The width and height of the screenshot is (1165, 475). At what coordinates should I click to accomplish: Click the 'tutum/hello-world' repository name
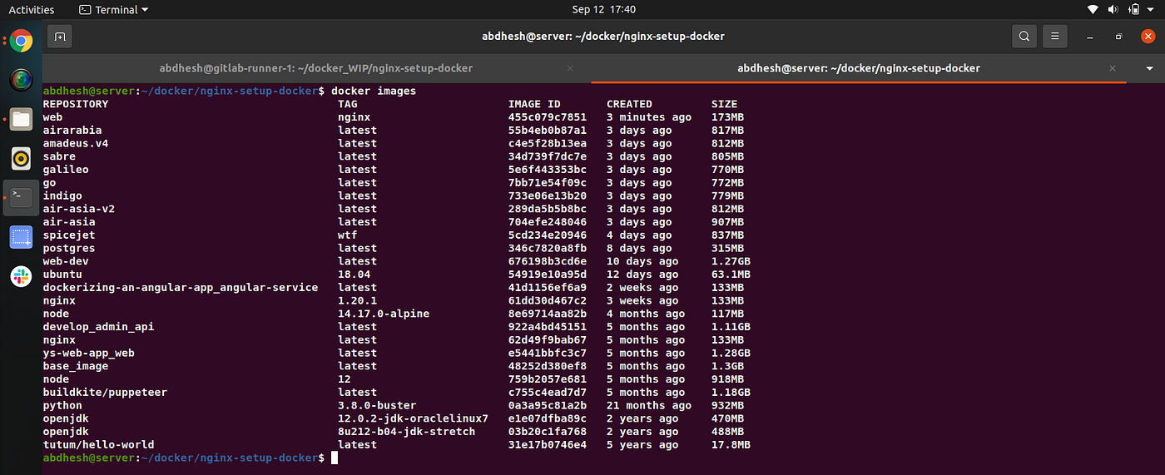99,444
